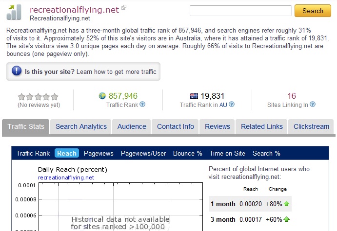Open the external link icon beside recreationalflying.net
Viewport: 337px width, 231px height.
(124, 7)
